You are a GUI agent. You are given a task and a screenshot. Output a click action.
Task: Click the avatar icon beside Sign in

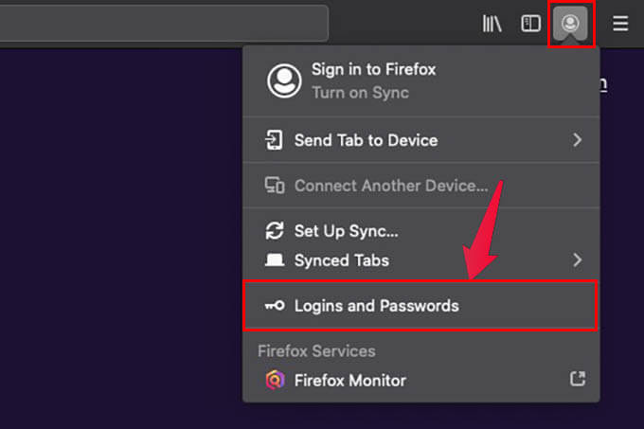click(284, 81)
